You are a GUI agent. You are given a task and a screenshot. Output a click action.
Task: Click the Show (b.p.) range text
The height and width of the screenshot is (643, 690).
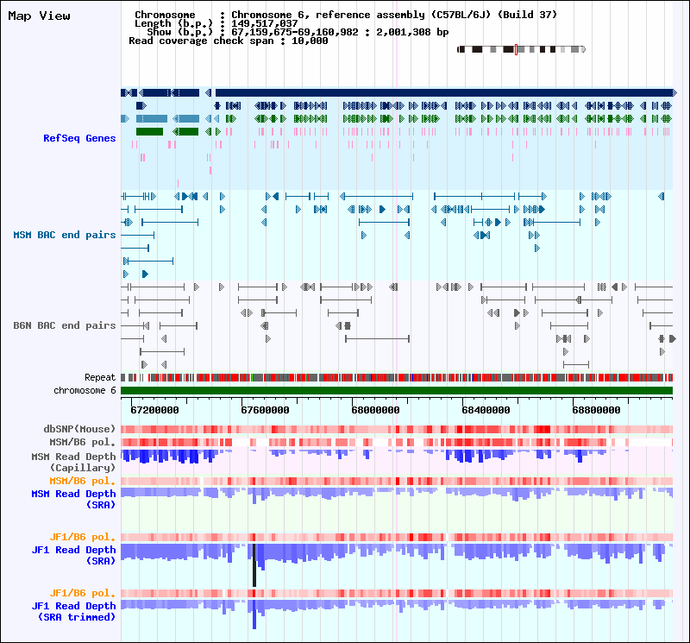tap(298, 32)
